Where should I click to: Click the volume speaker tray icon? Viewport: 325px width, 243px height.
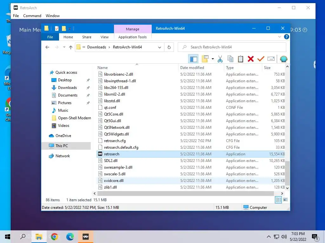click(x=284, y=237)
